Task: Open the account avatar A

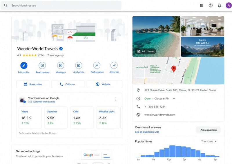Action: [x=229, y=6]
